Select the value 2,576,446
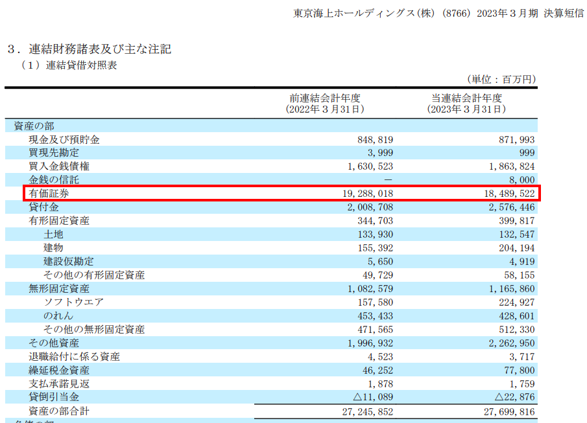This screenshot has height=423, width=587. (512, 207)
